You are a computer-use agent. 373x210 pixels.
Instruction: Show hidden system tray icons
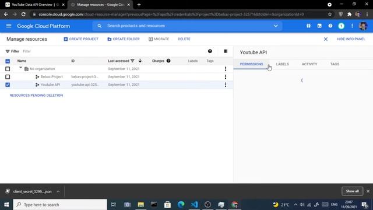(295, 205)
